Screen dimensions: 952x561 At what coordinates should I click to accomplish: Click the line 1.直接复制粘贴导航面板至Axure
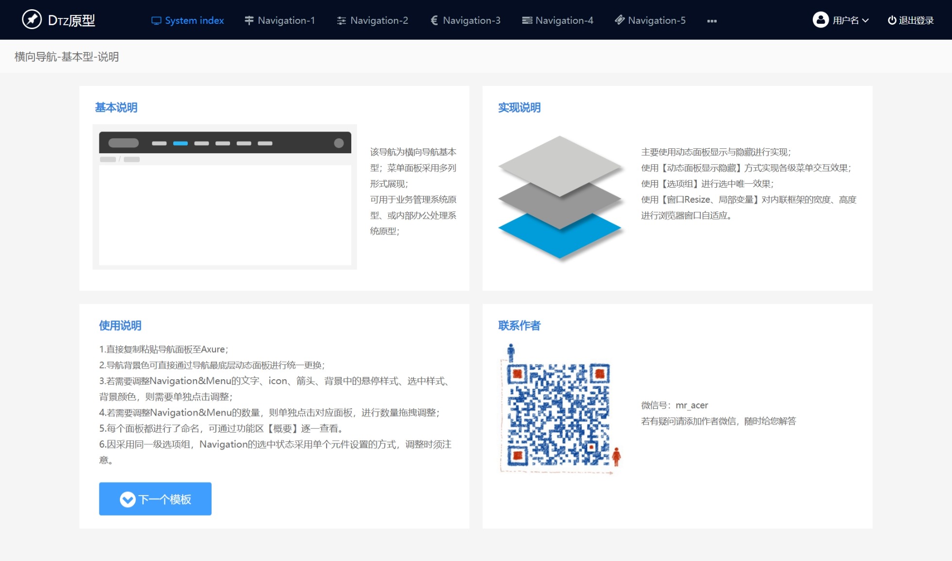click(164, 349)
